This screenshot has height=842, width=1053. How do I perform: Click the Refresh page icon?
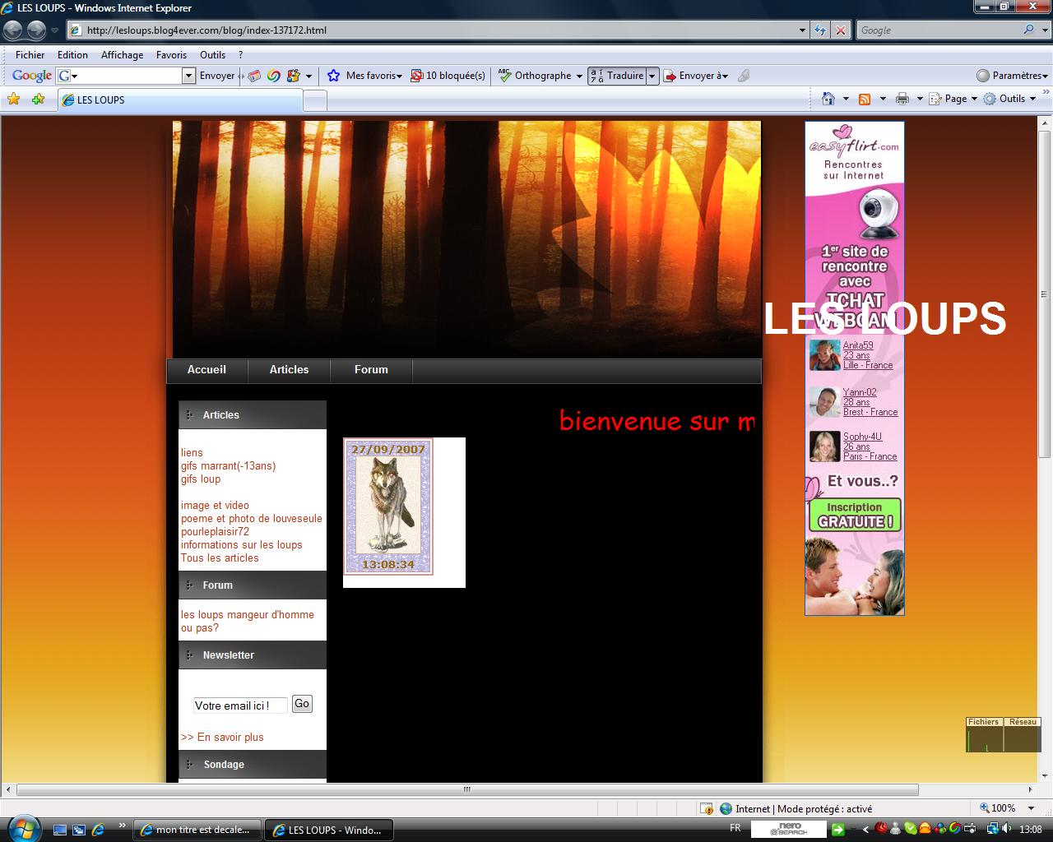(820, 30)
